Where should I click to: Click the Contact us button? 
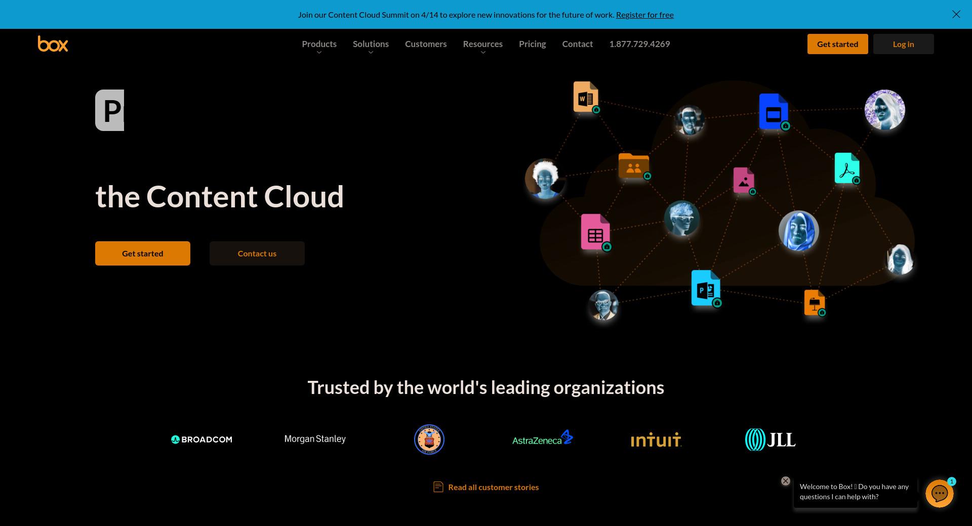coord(257,253)
